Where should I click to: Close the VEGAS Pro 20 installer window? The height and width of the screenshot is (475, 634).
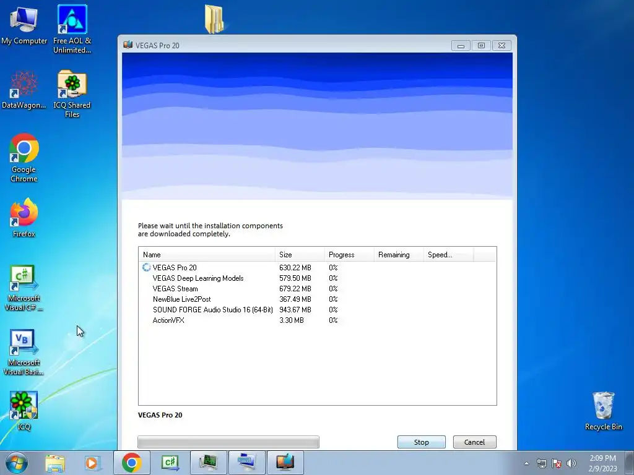502,46
